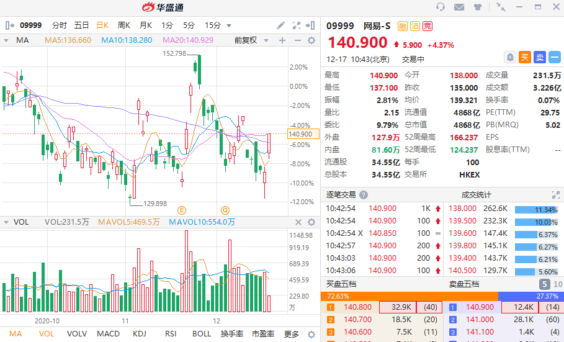This screenshot has height=342, width=564.
Task: Select the 15分 interval tab
Action: click(213, 25)
